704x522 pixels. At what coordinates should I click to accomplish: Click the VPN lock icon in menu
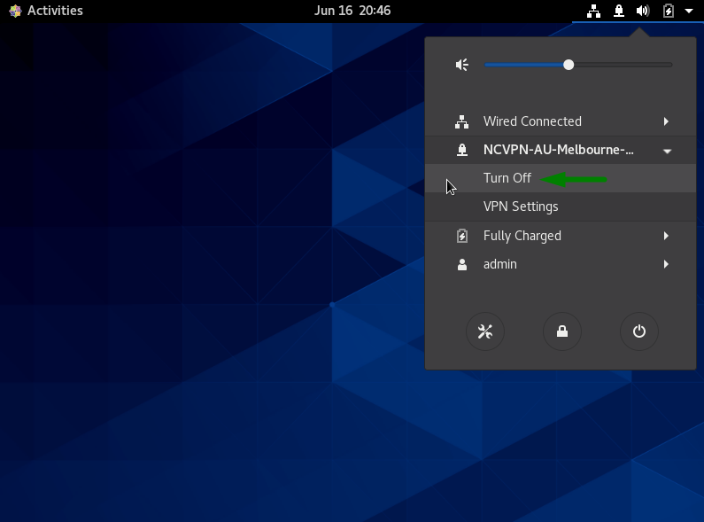click(462, 150)
